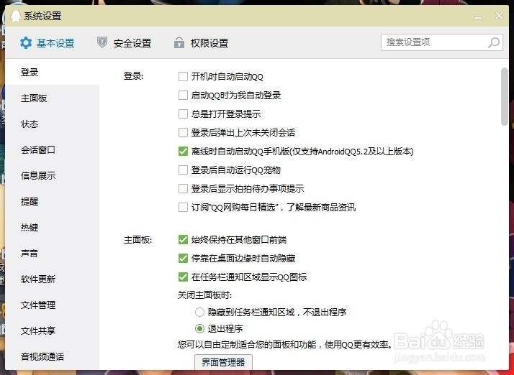Select 音视频通话 in the sidebar
Viewport: 514px width, 375px height.
[x=52, y=356]
